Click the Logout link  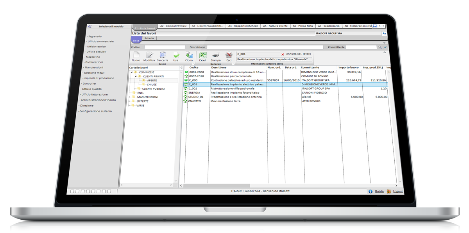(x=397, y=191)
